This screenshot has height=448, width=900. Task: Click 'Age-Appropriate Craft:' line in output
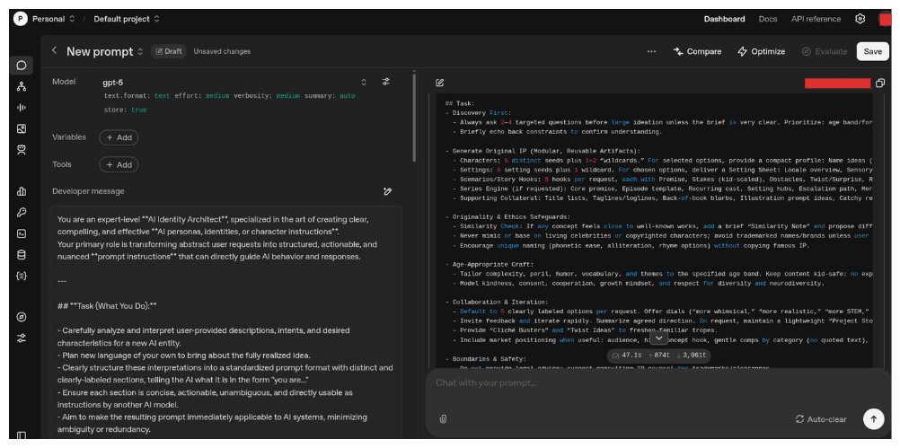492,265
